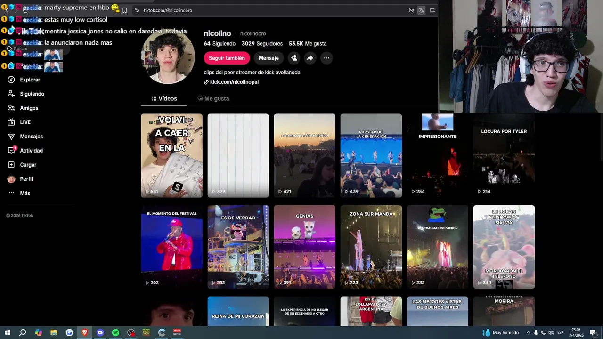Open Voicemeeter from the taskbar

coord(177,332)
